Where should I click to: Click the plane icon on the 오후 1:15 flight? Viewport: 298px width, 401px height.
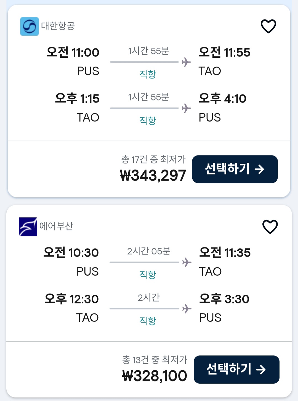click(187, 108)
